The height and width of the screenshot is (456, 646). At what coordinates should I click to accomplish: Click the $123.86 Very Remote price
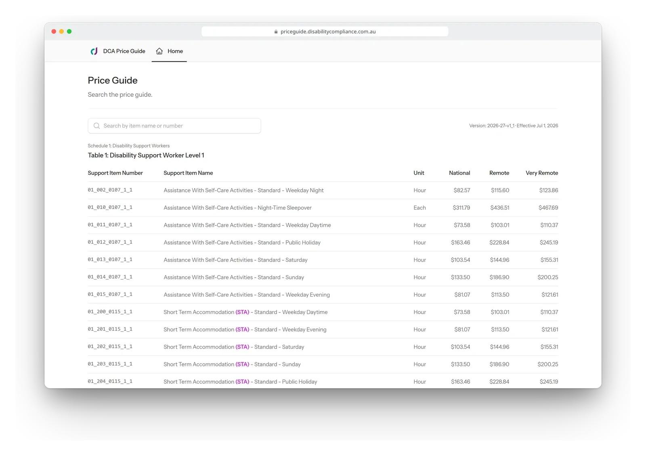coord(549,190)
